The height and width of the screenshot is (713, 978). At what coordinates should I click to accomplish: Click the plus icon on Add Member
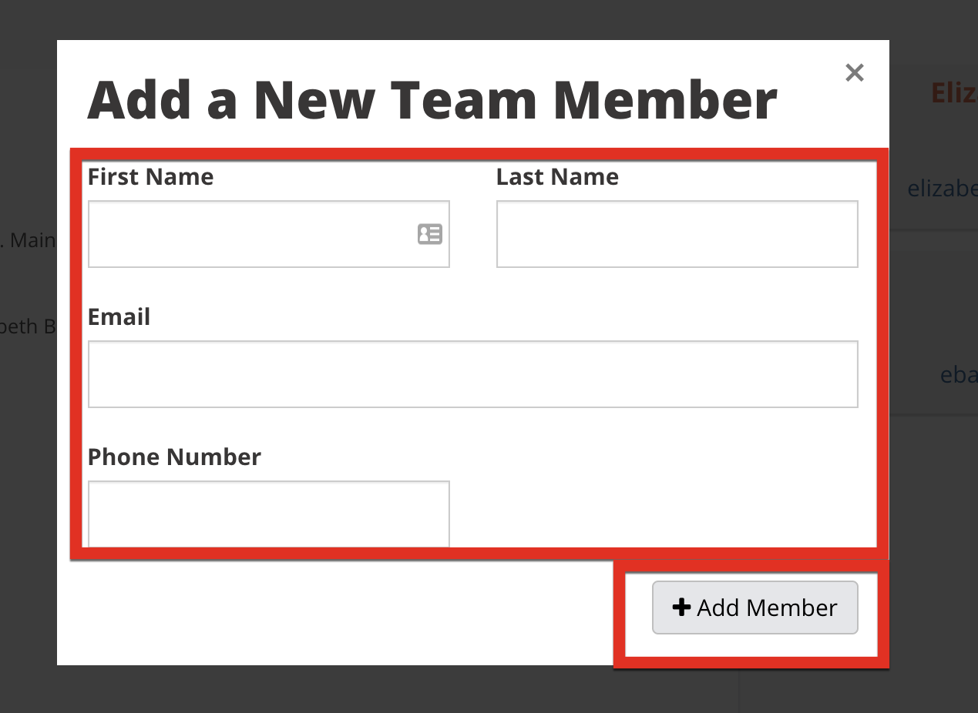tap(681, 608)
